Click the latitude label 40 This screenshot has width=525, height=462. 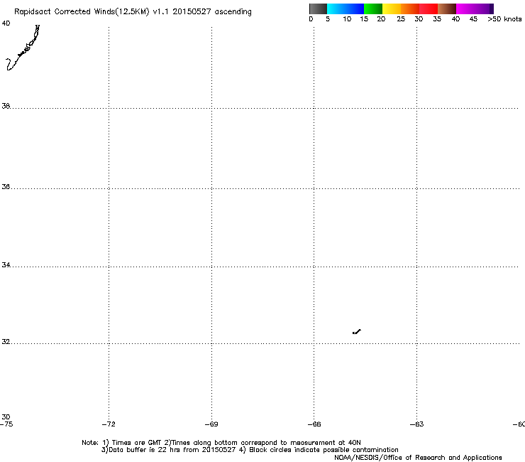[6, 23]
